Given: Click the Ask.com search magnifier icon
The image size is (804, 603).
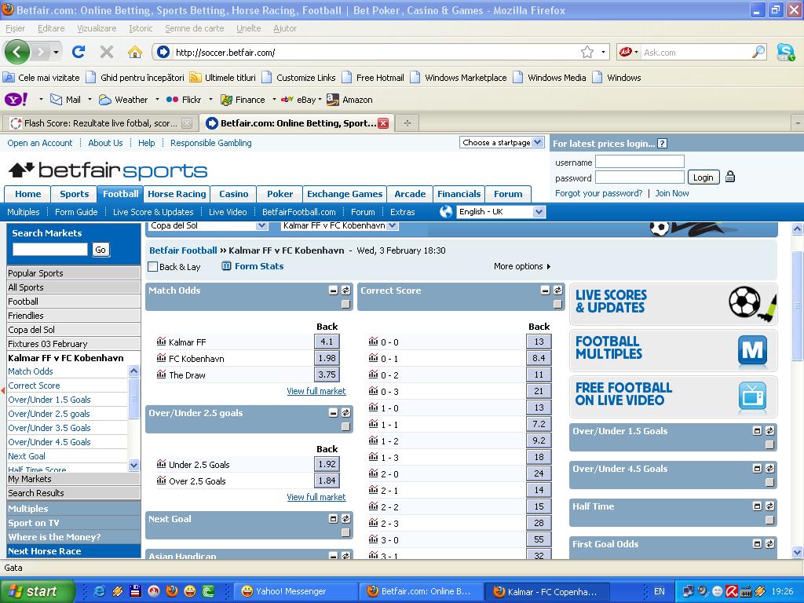Looking at the screenshot, I should click(758, 52).
